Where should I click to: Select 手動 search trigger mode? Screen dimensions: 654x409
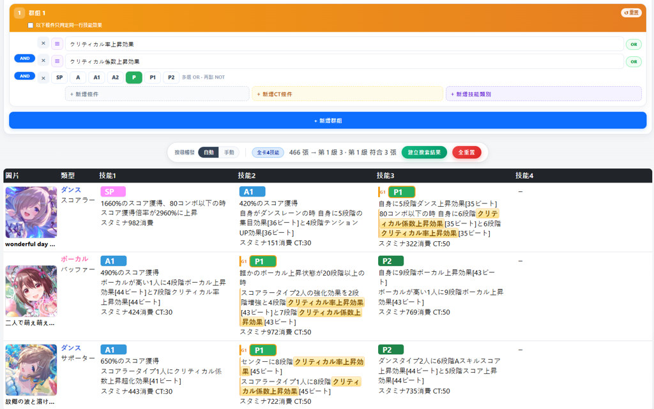pyautogui.click(x=229, y=152)
